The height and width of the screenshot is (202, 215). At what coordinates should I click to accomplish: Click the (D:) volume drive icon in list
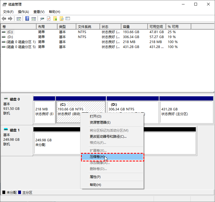click(4, 37)
